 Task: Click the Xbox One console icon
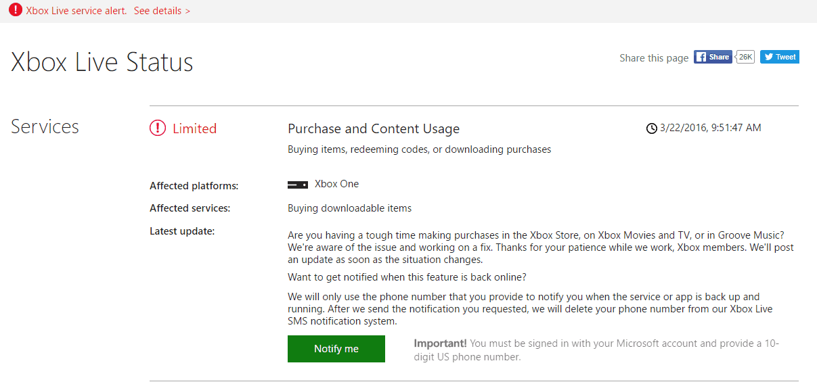298,185
